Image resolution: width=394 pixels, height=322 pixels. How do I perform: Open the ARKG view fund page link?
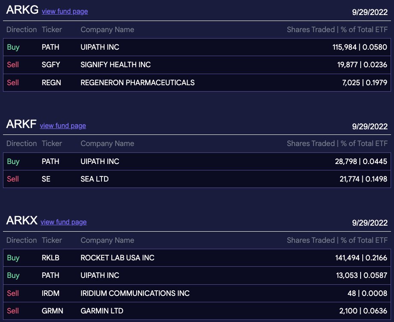click(65, 12)
